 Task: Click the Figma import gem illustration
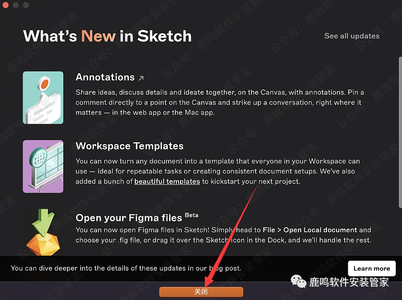tap(43, 232)
